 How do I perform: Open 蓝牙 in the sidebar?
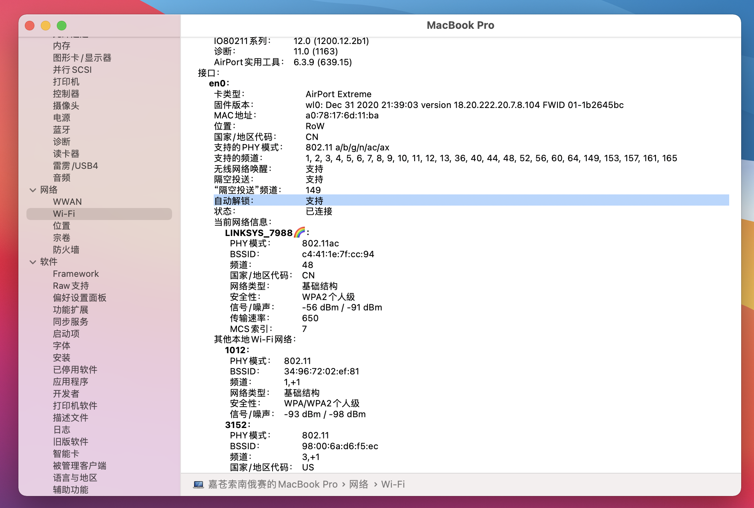[x=61, y=130]
